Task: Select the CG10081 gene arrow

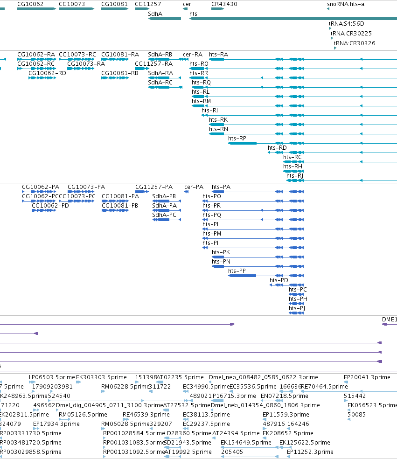Action: pos(115,9)
